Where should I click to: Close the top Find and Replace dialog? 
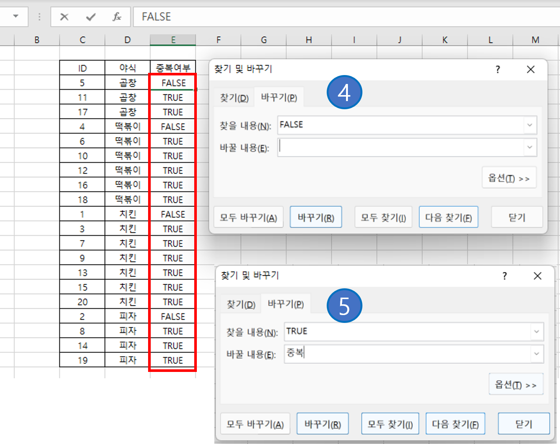pyautogui.click(x=531, y=69)
